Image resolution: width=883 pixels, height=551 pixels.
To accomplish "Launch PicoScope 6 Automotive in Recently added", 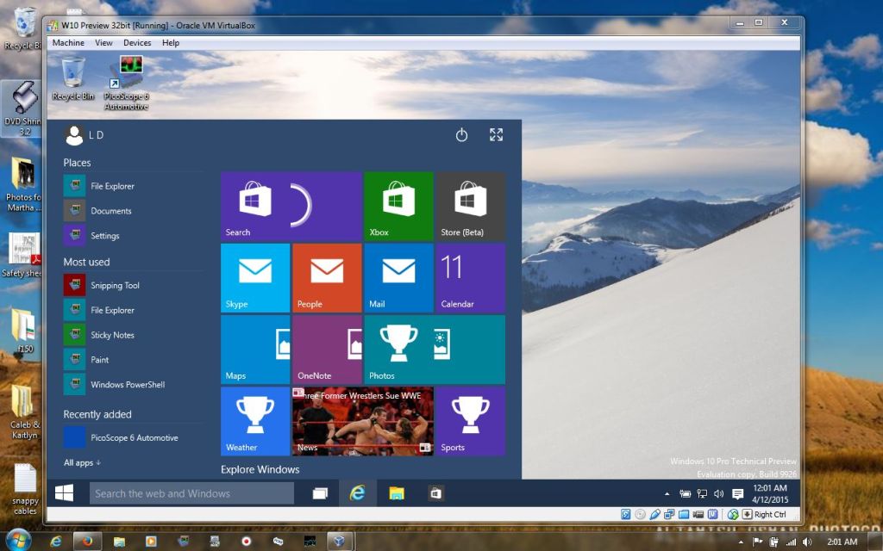I will click(132, 437).
